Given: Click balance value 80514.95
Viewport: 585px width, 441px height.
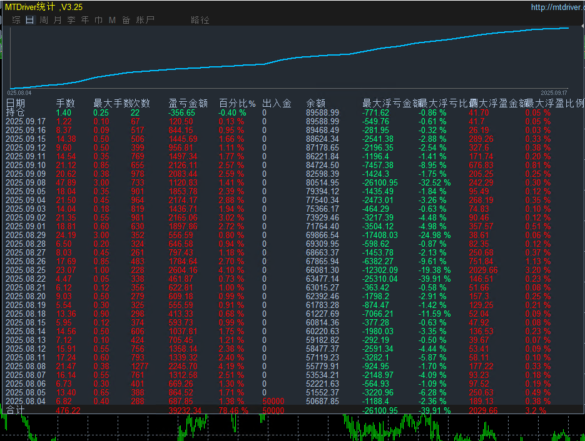Looking at the screenshot, I should (x=322, y=182).
